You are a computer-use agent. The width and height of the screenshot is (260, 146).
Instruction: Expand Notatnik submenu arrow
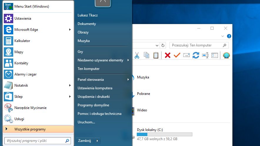pos(70,85)
